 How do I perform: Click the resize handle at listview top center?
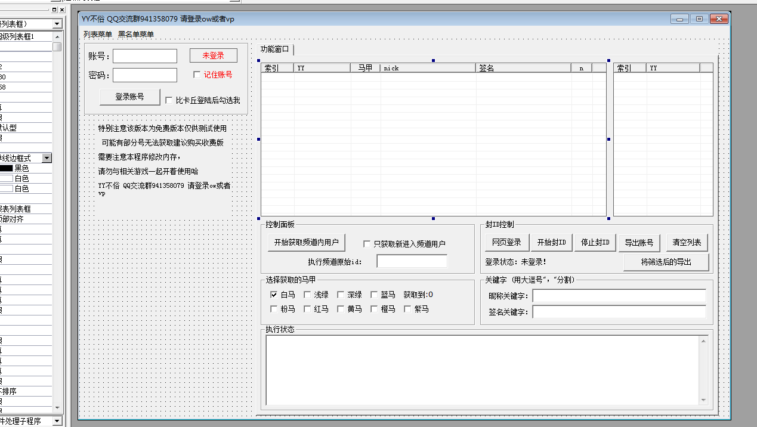433,60
